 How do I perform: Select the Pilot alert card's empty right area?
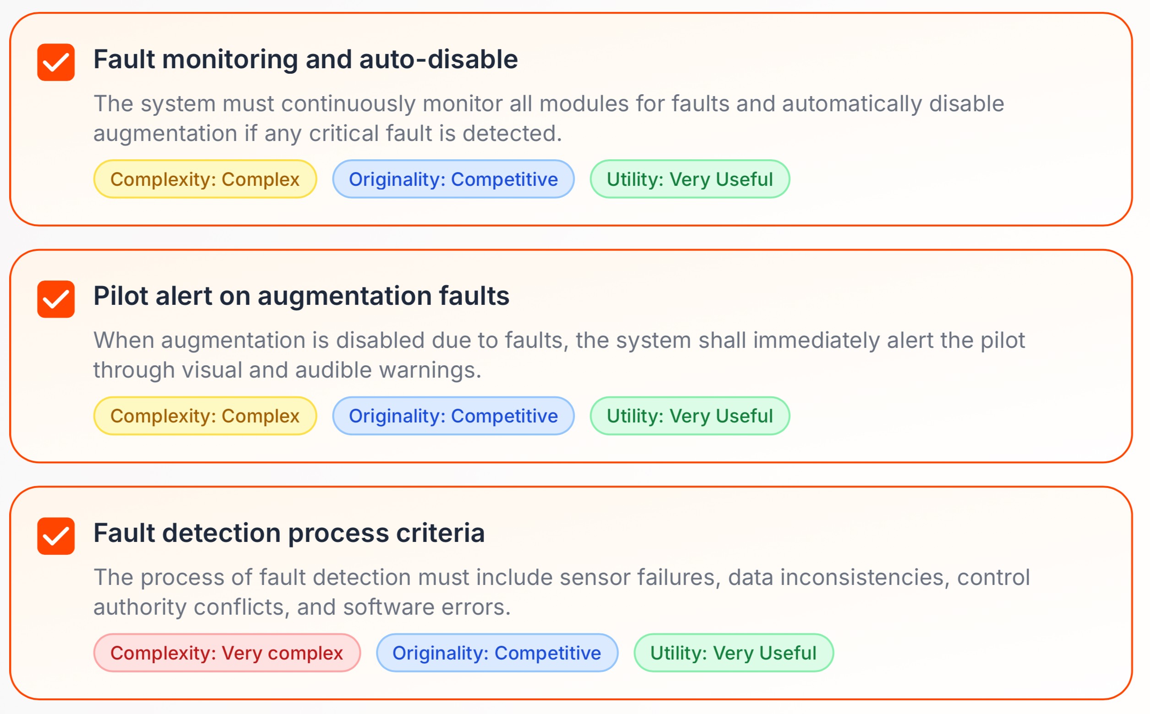point(969,416)
